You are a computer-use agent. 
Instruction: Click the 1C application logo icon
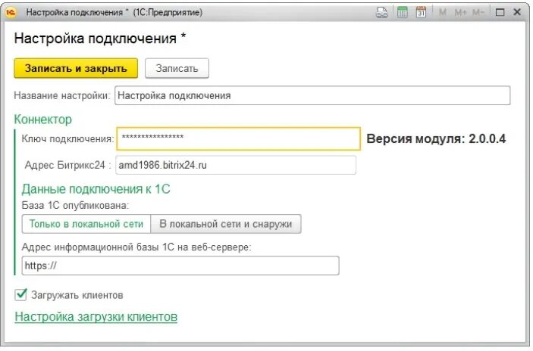[11, 12]
